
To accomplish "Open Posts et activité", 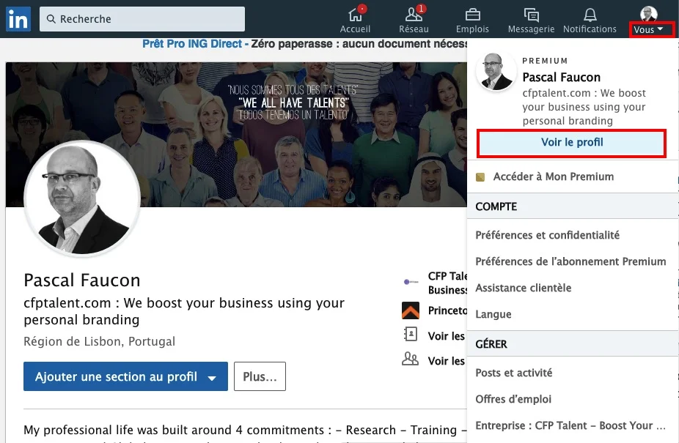I will tap(513, 373).
